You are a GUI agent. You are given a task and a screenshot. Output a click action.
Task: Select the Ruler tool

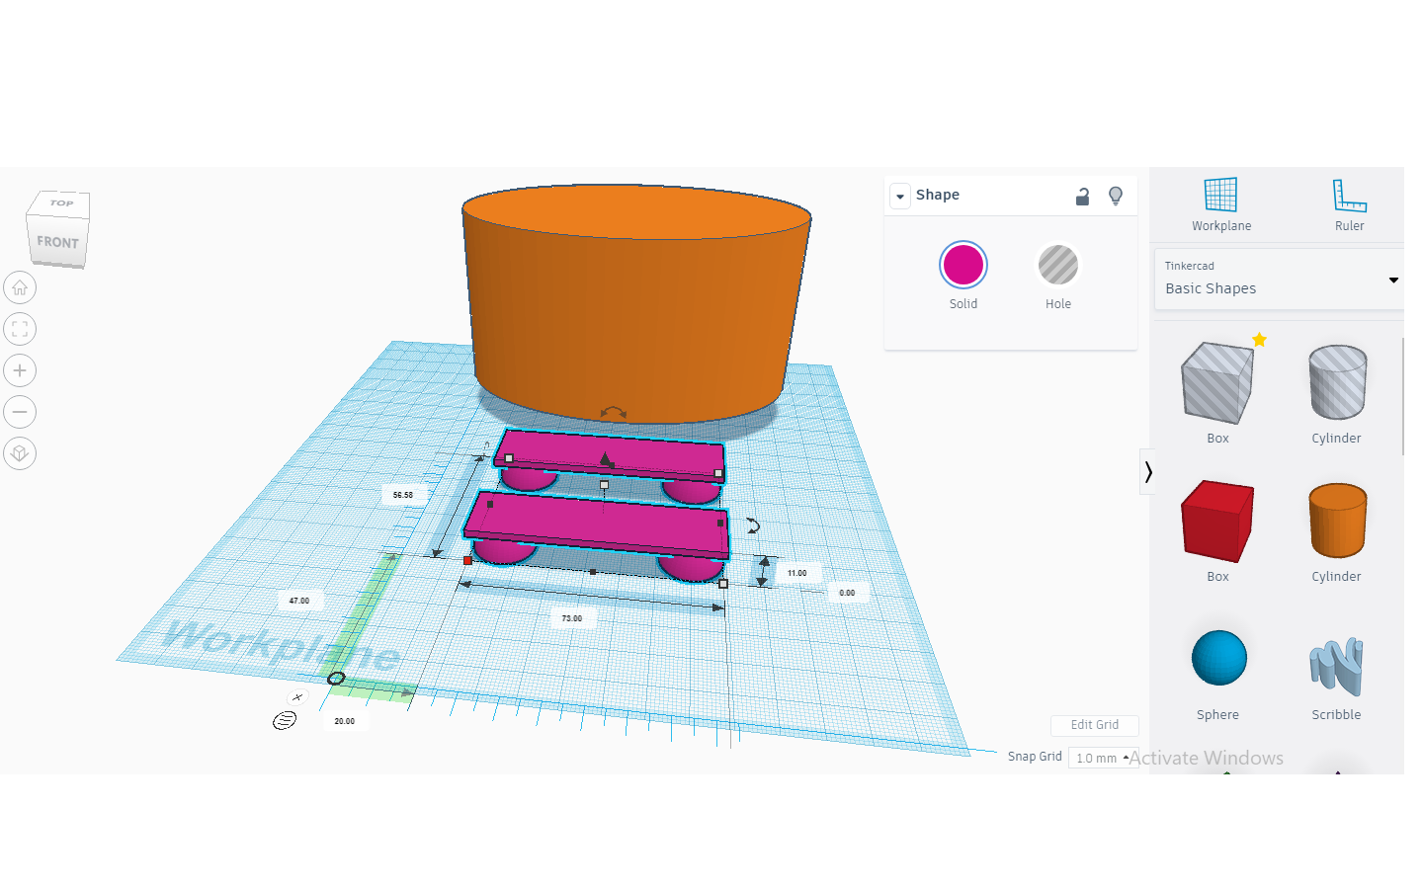point(1349,205)
